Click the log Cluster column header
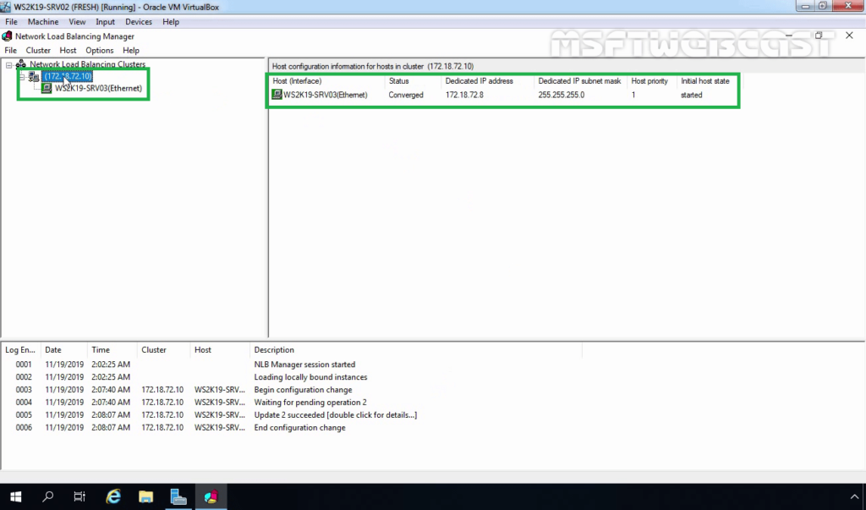Image resolution: width=866 pixels, height=510 pixels. point(164,350)
